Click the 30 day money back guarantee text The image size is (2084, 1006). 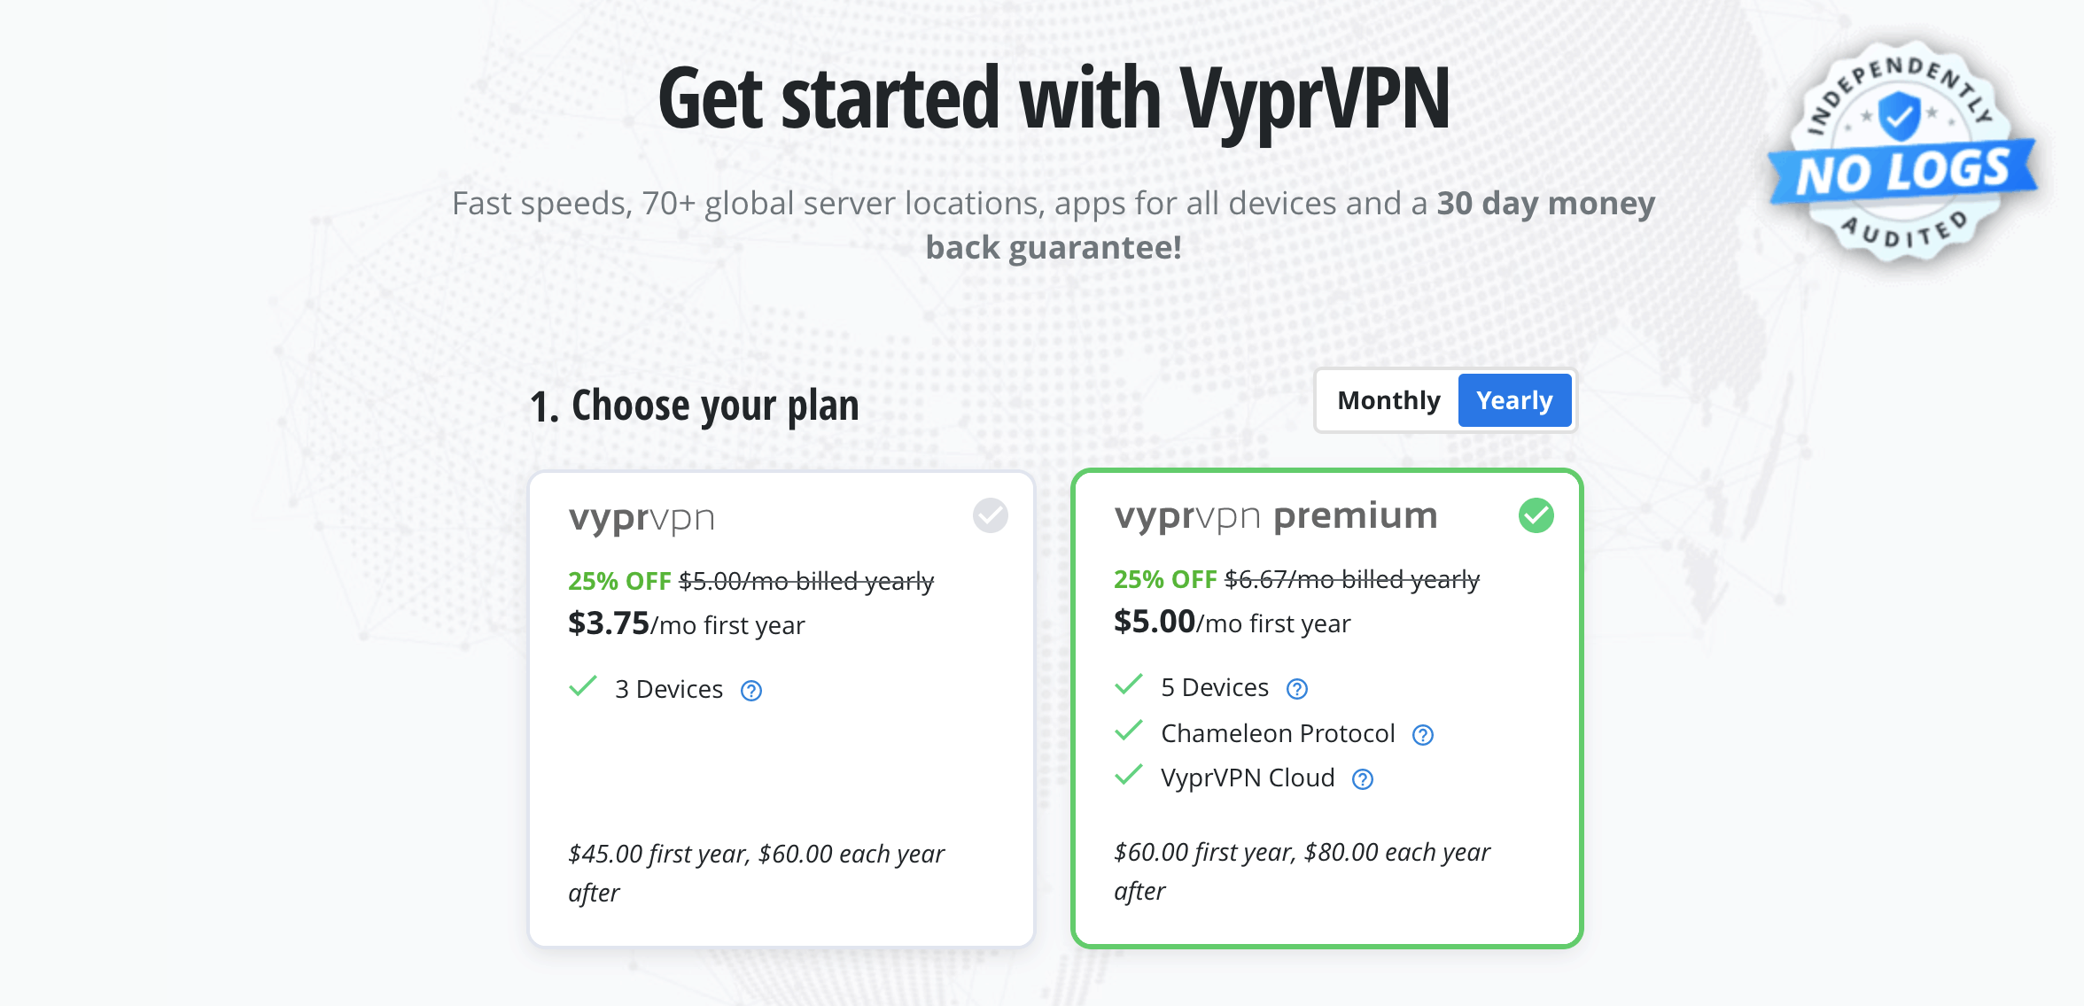coord(1290,225)
